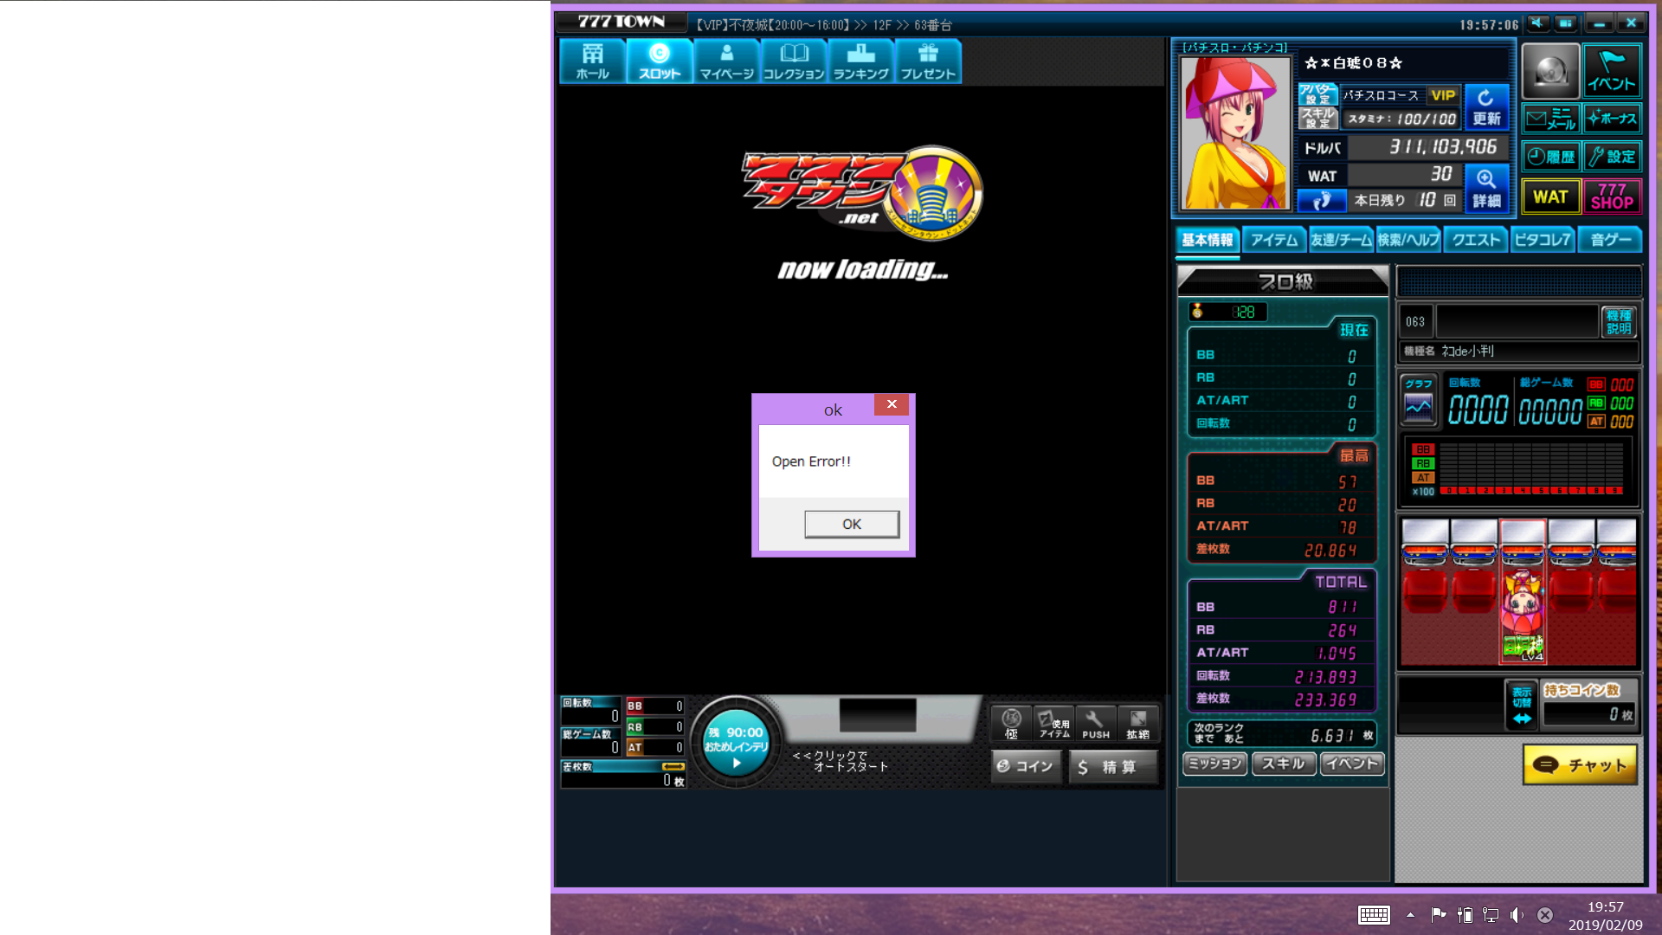Click the 極 icon in bottom toolbar

pos(1011,724)
